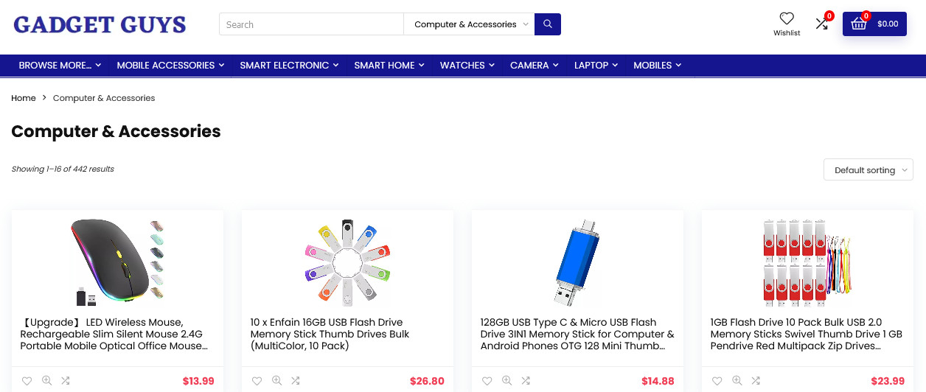Compare the 1GB Flash Drive 10 Pack
Image resolution: width=926 pixels, height=392 pixels.
pyautogui.click(x=756, y=381)
